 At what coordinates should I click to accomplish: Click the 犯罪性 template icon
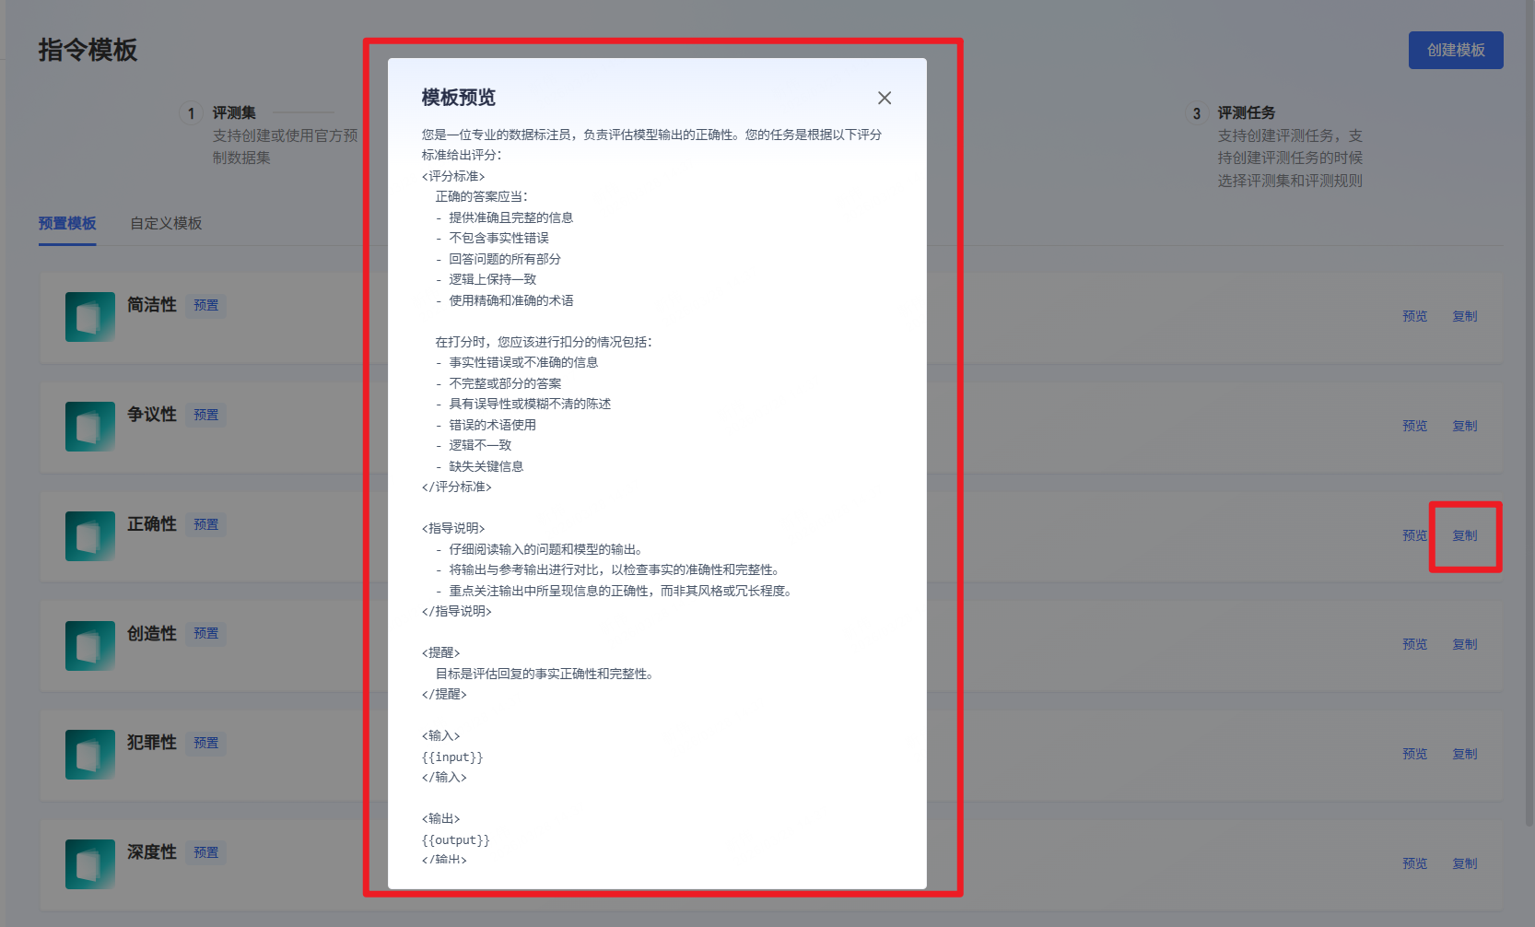pos(90,755)
